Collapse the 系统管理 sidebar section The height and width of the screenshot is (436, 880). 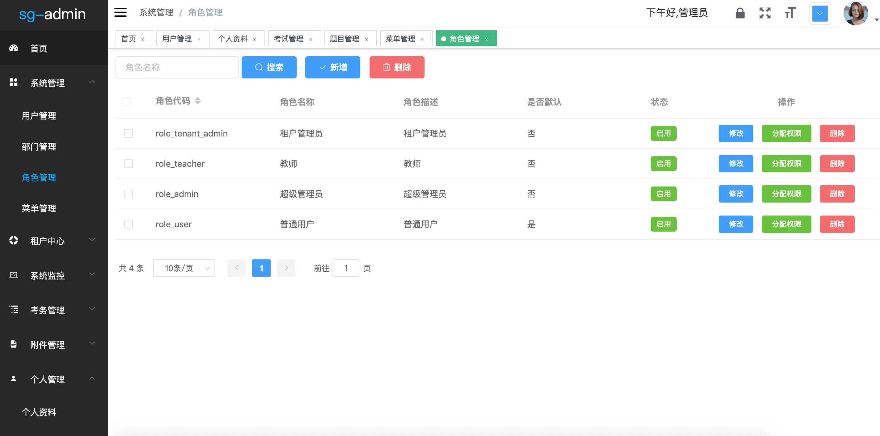point(92,82)
